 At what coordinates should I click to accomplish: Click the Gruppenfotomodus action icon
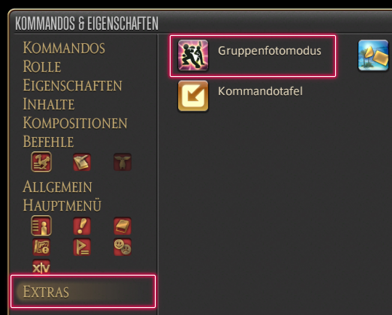pyautogui.click(x=193, y=55)
